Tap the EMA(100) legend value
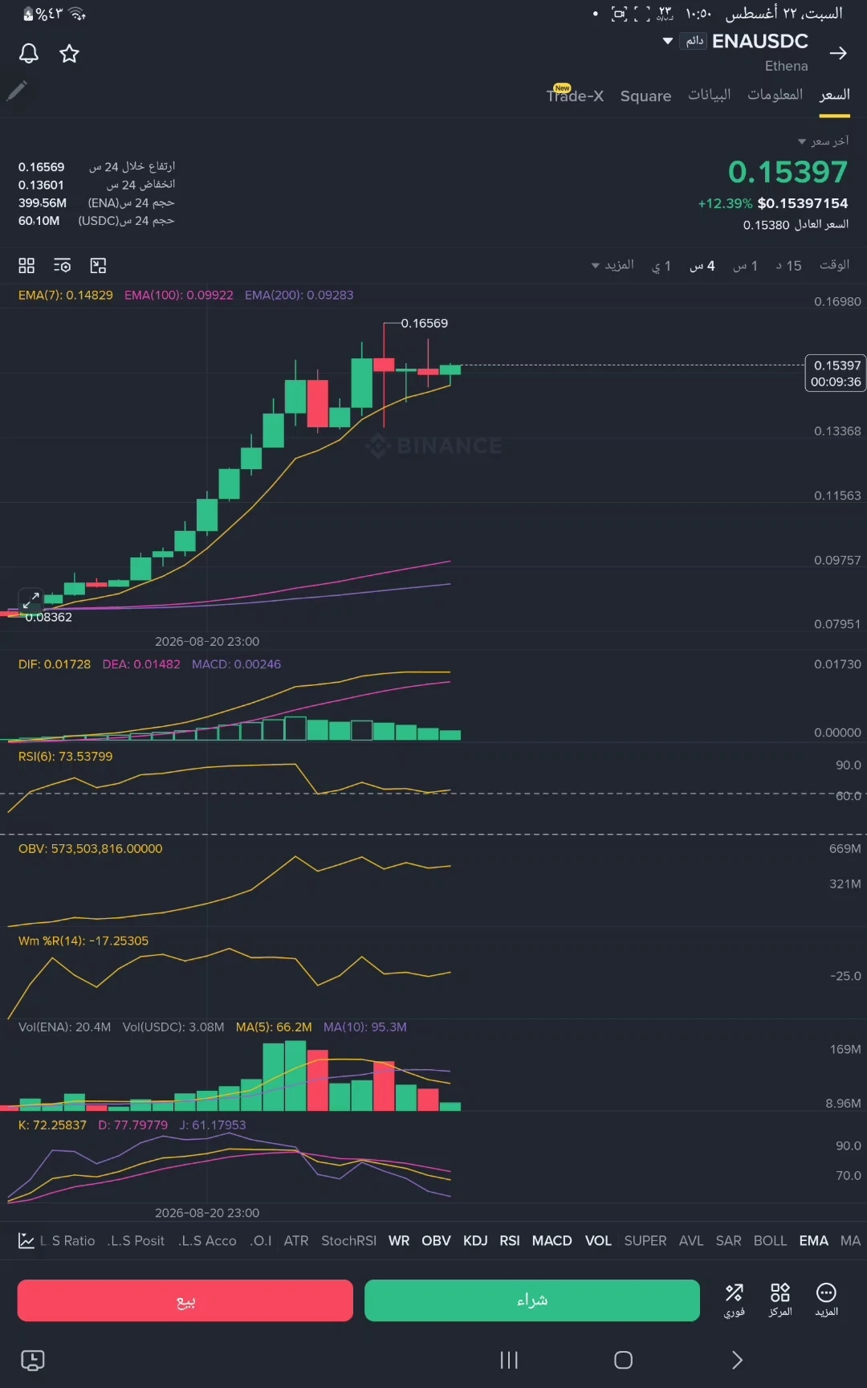The width and height of the screenshot is (867, 1388). [x=179, y=295]
